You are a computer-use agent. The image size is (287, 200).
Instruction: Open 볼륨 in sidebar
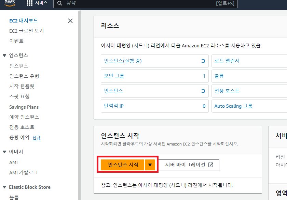click(x=14, y=197)
